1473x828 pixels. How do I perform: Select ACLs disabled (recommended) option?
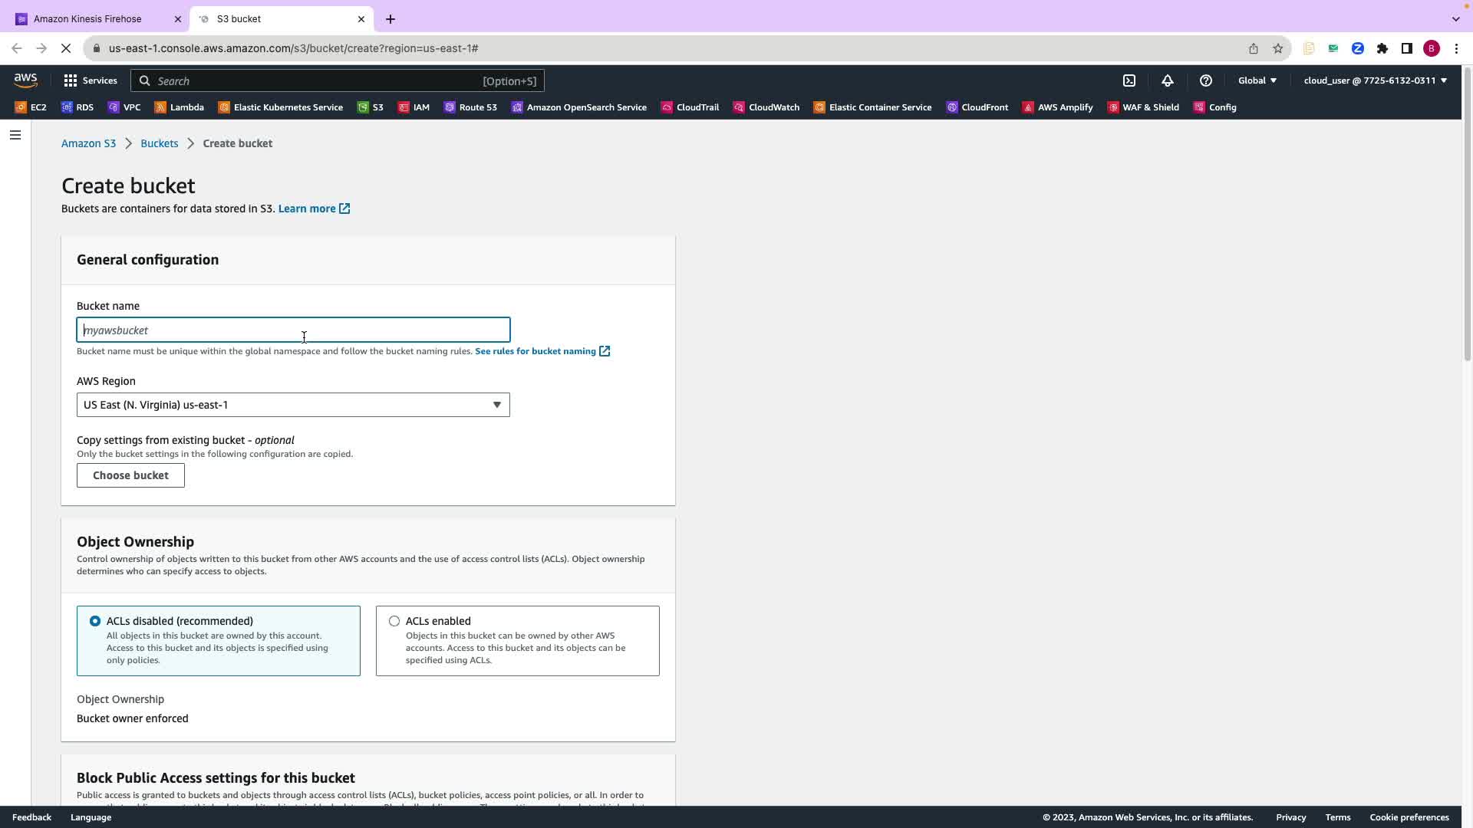coord(95,621)
